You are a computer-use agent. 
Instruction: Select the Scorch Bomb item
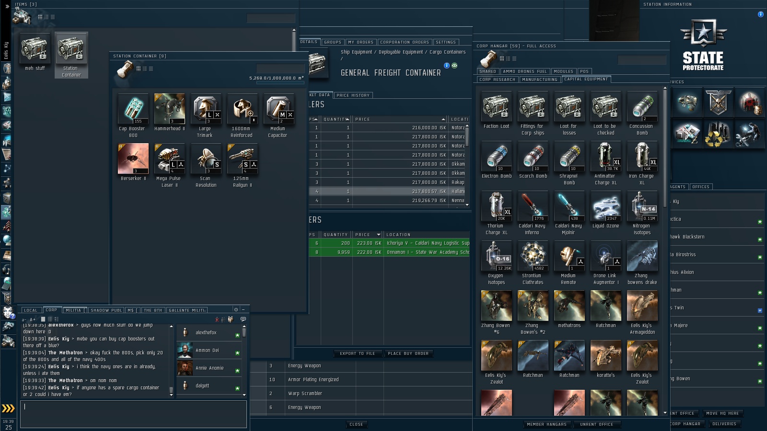(x=533, y=156)
